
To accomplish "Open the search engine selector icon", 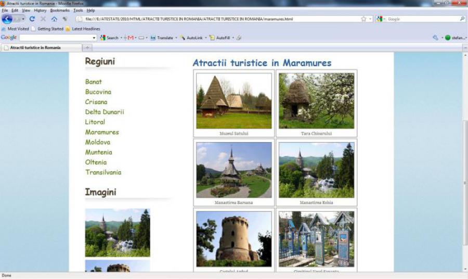I will coord(380,19).
